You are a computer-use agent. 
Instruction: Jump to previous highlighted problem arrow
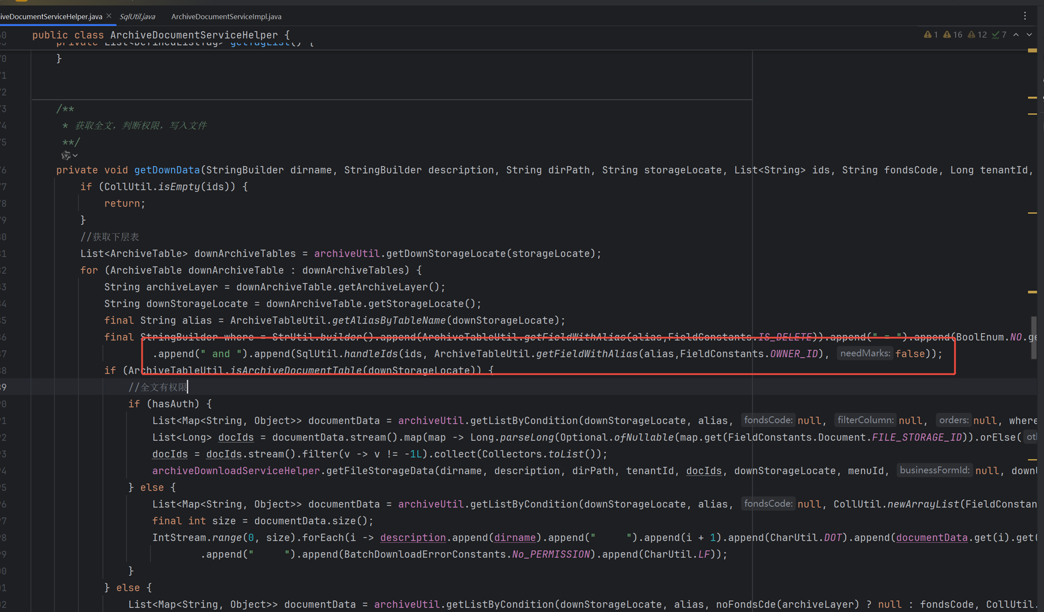(x=1016, y=35)
